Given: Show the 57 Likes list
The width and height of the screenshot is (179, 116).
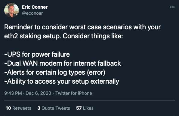Looking at the screenshot, I should pos(85,108).
